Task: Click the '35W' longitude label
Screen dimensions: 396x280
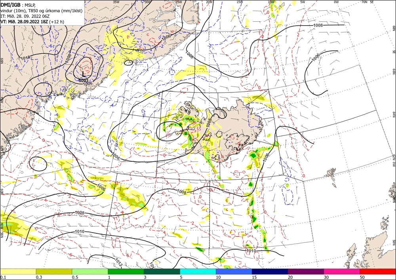Action: [116, 2]
